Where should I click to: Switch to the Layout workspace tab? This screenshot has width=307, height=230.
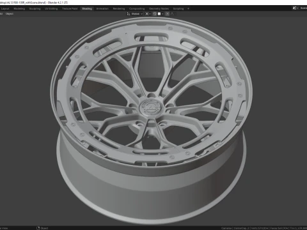5,9
